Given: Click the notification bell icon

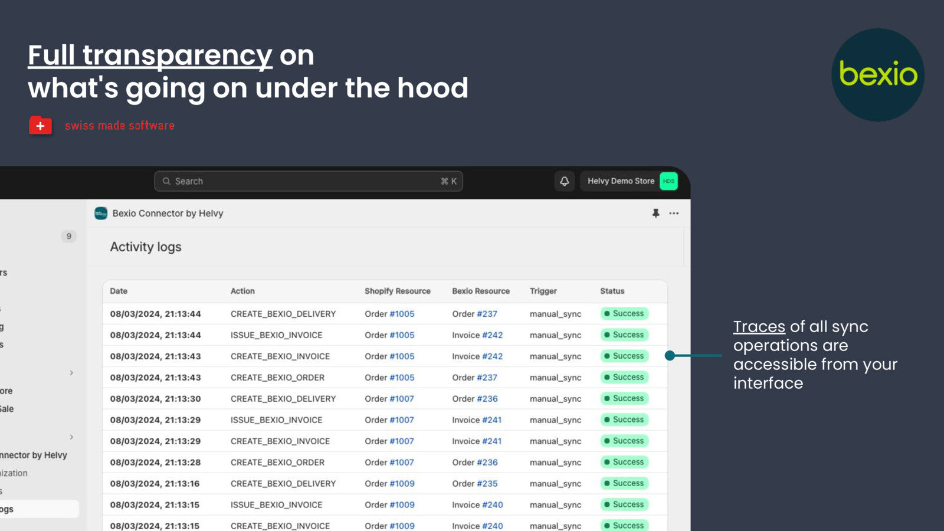Looking at the screenshot, I should [x=564, y=181].
